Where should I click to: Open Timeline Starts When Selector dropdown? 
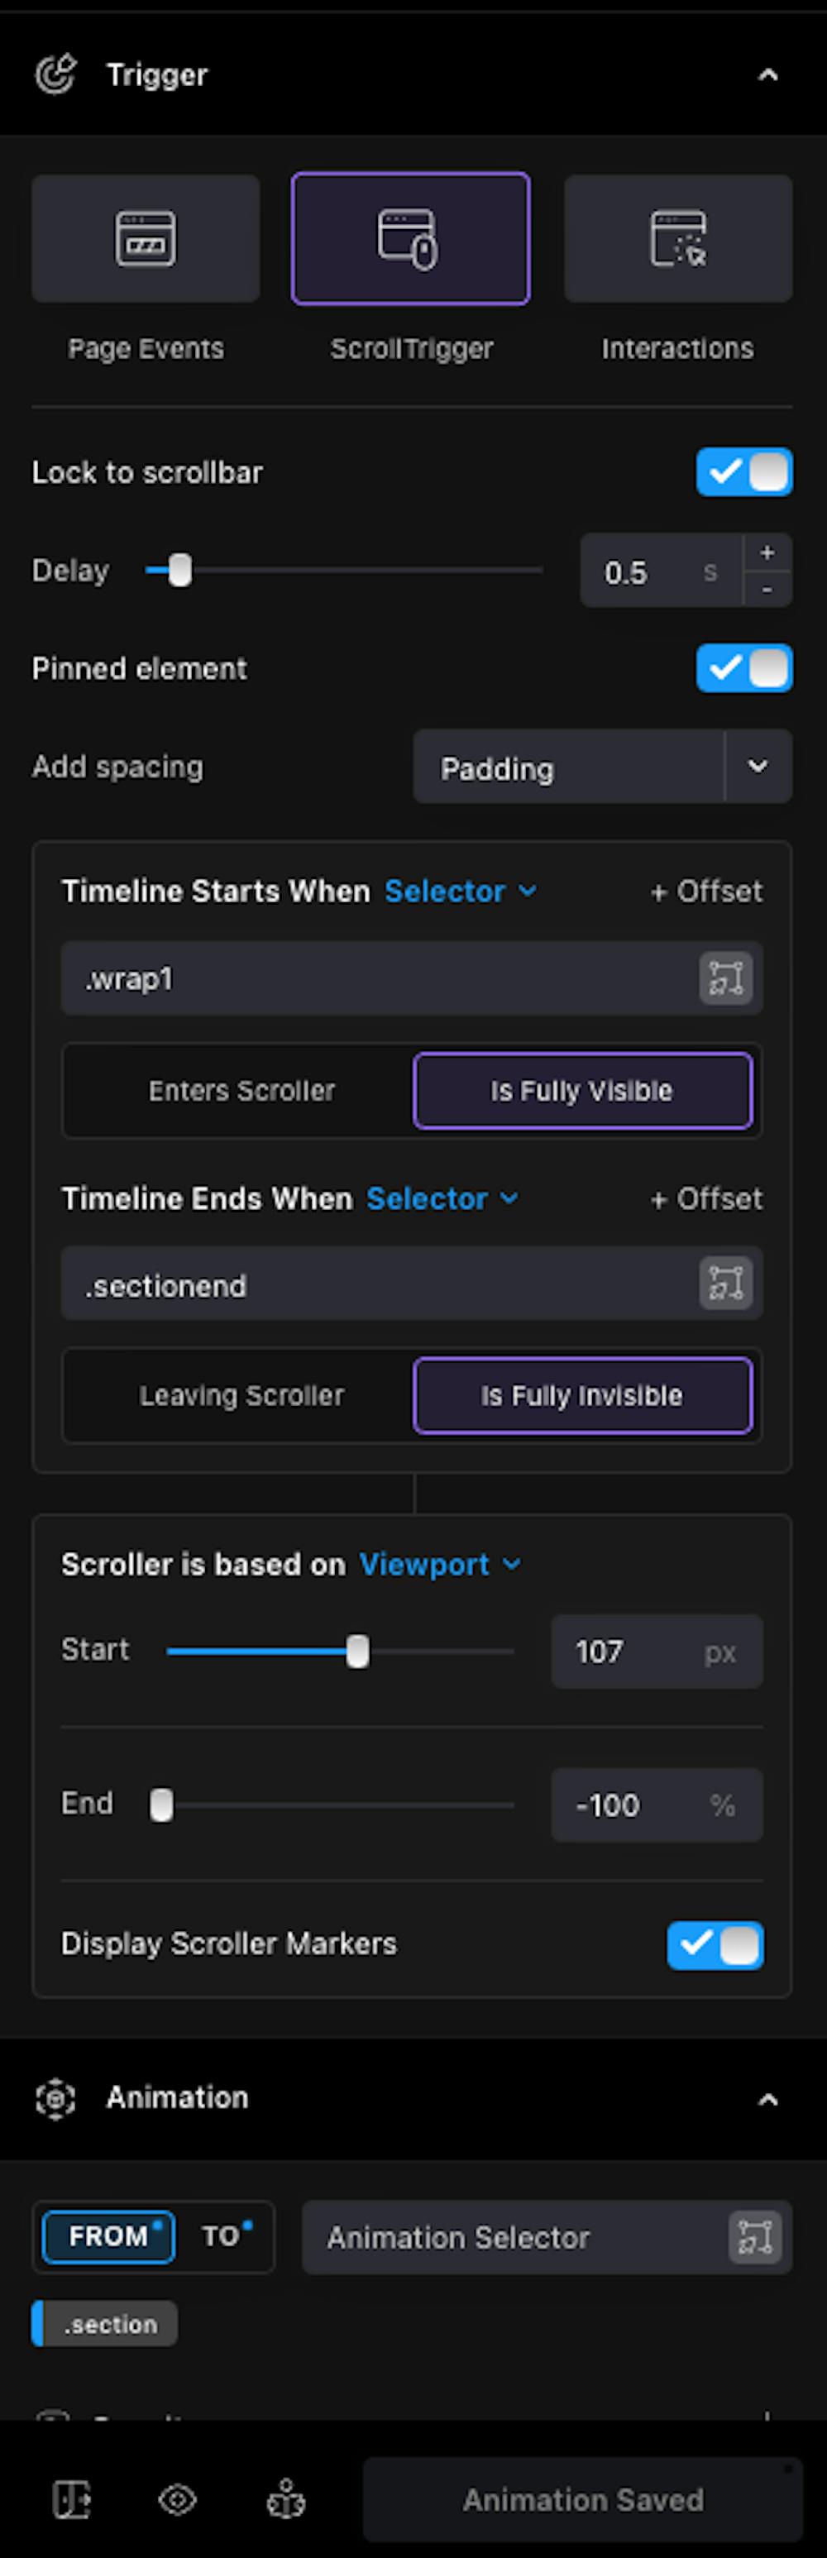[460, 891]
